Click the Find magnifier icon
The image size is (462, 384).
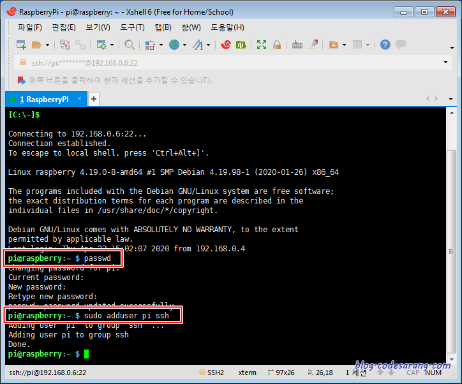(x=130, y=45)
